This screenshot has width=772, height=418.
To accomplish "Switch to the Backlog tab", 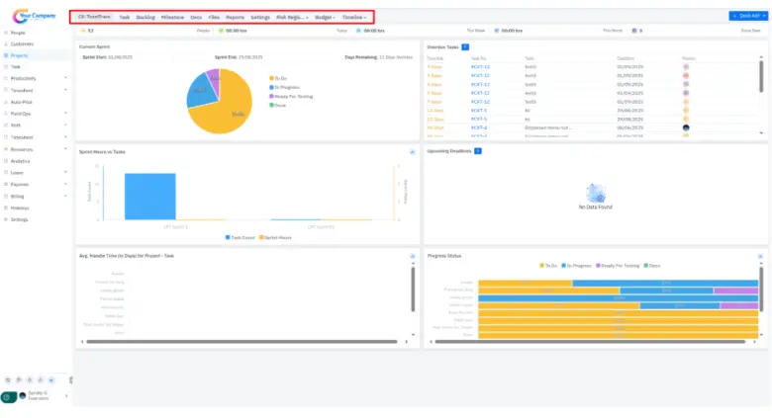I will click(145, 18).
